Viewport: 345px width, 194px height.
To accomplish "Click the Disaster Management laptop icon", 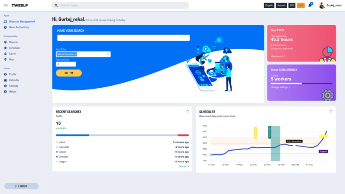I will (x=5, y=21).
